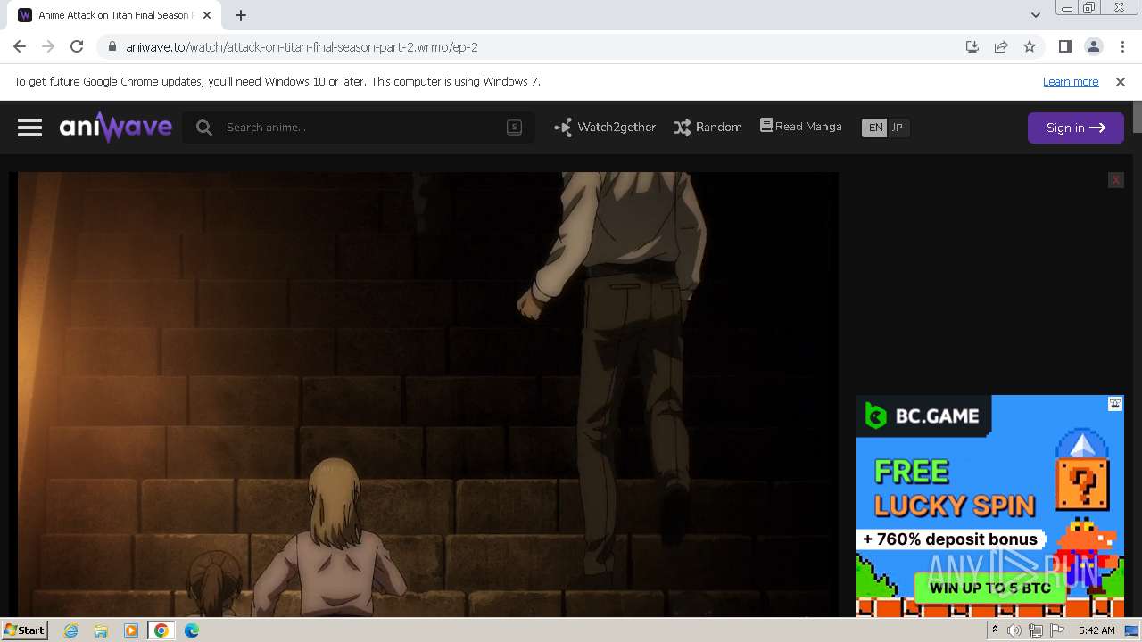This screenshot has width=1142, height=642.
Task: Click the 5:42 AM clock
Action: pyautogui.click(x=1096, y=630)
